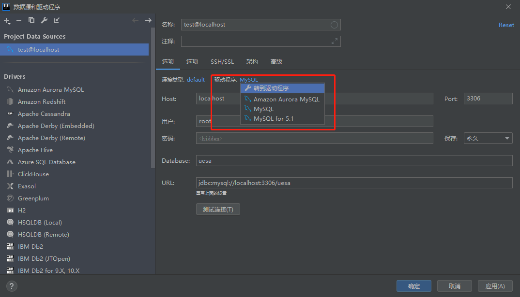Duplicate the test@localhost data source via copy icon
The width and height of the screenshot is (520, 297).
pos(31,21)
